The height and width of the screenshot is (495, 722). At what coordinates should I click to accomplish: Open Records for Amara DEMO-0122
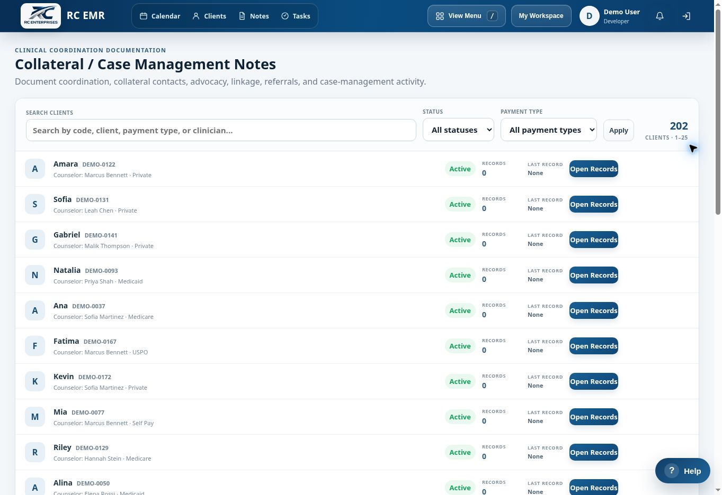(594, 169)
